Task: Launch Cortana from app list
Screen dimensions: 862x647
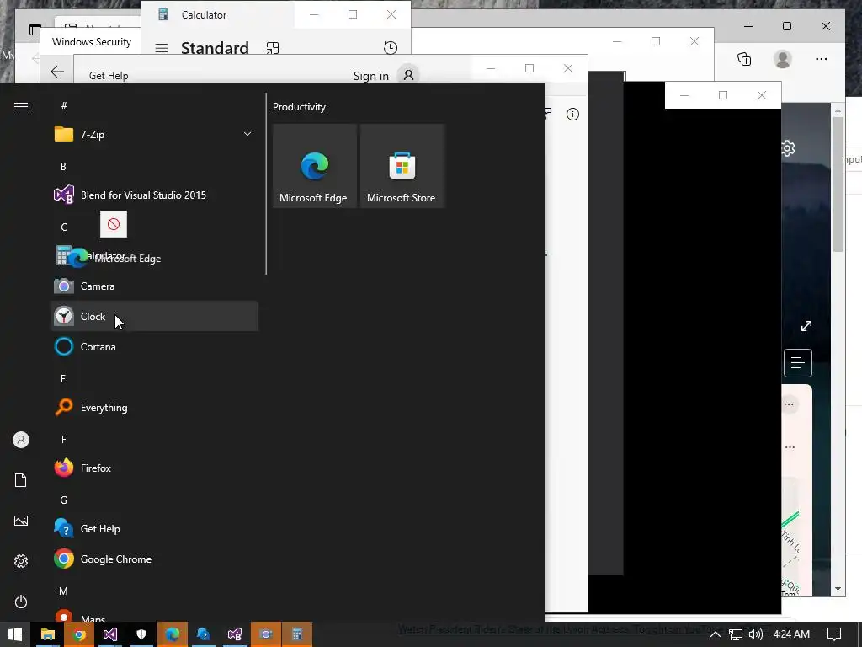Action: (154, 346)
